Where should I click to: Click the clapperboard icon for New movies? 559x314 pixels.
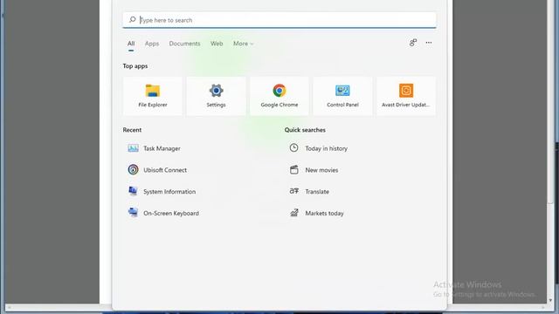(293, 170)
